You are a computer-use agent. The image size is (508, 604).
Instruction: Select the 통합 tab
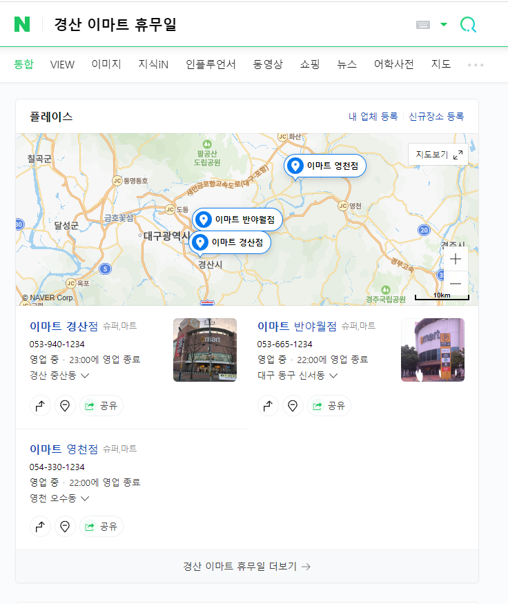click(x=24, y=64)
